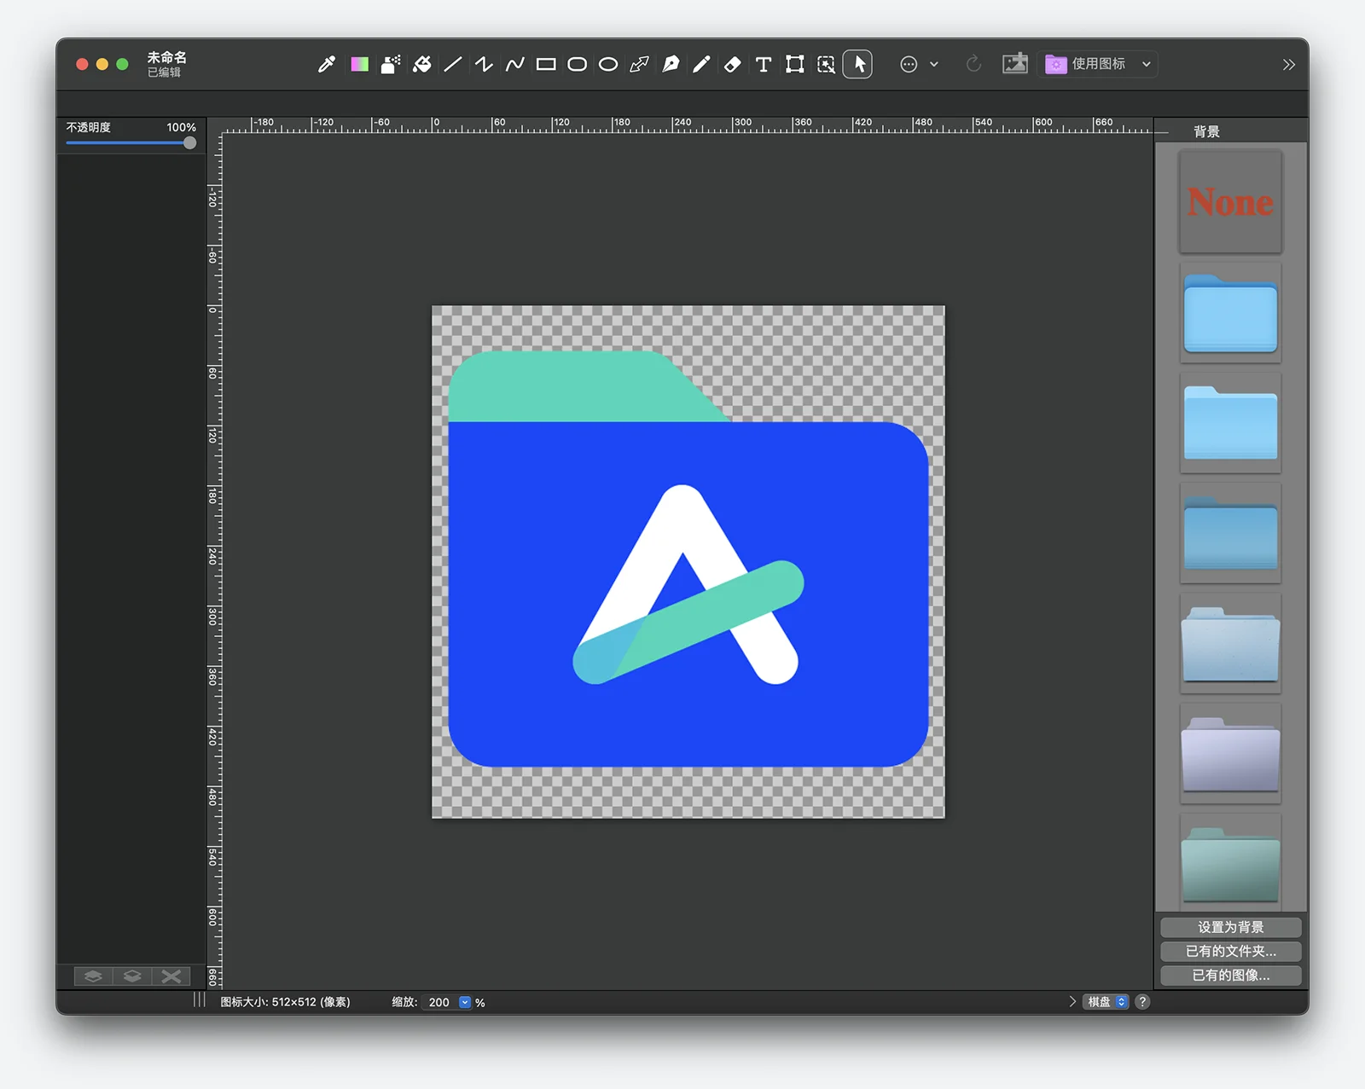Image resolution: width=1365 pixels, height=1089 pixels.
Task: Click the panel divider grip handle
Action: [199, 999]
